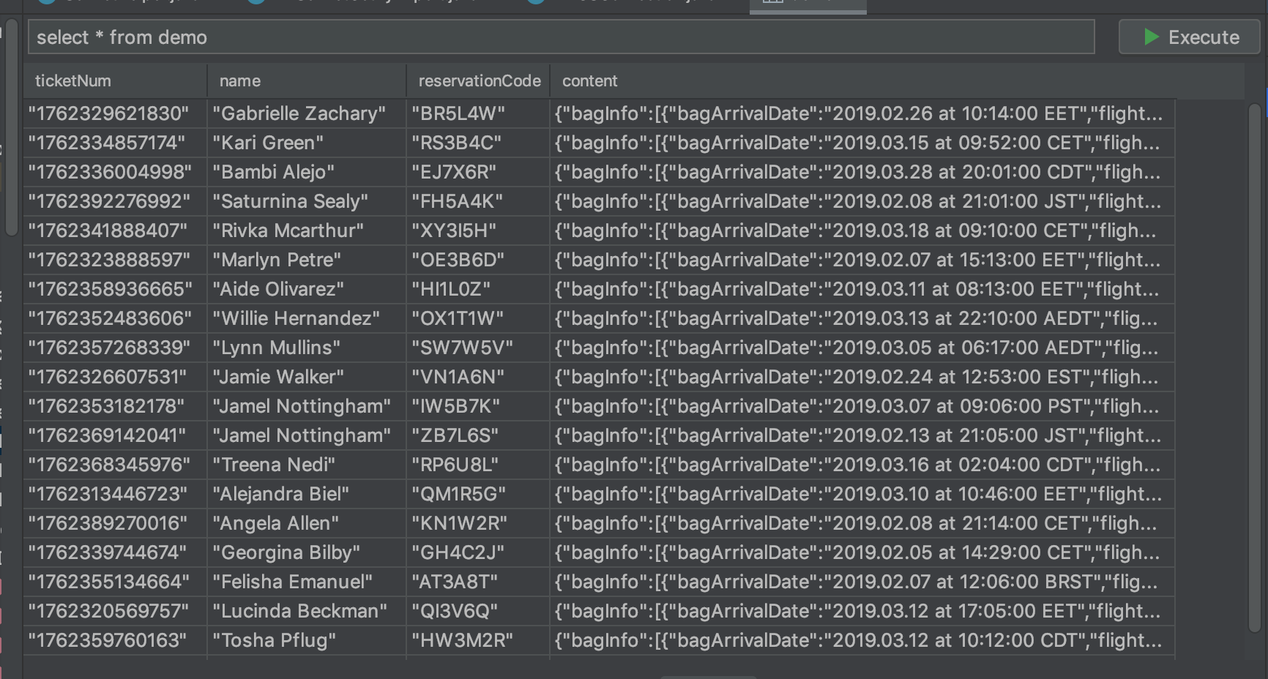Click the green play icon on Execute
This screenshot has width=1268, height=679.
coord(1151,37)
